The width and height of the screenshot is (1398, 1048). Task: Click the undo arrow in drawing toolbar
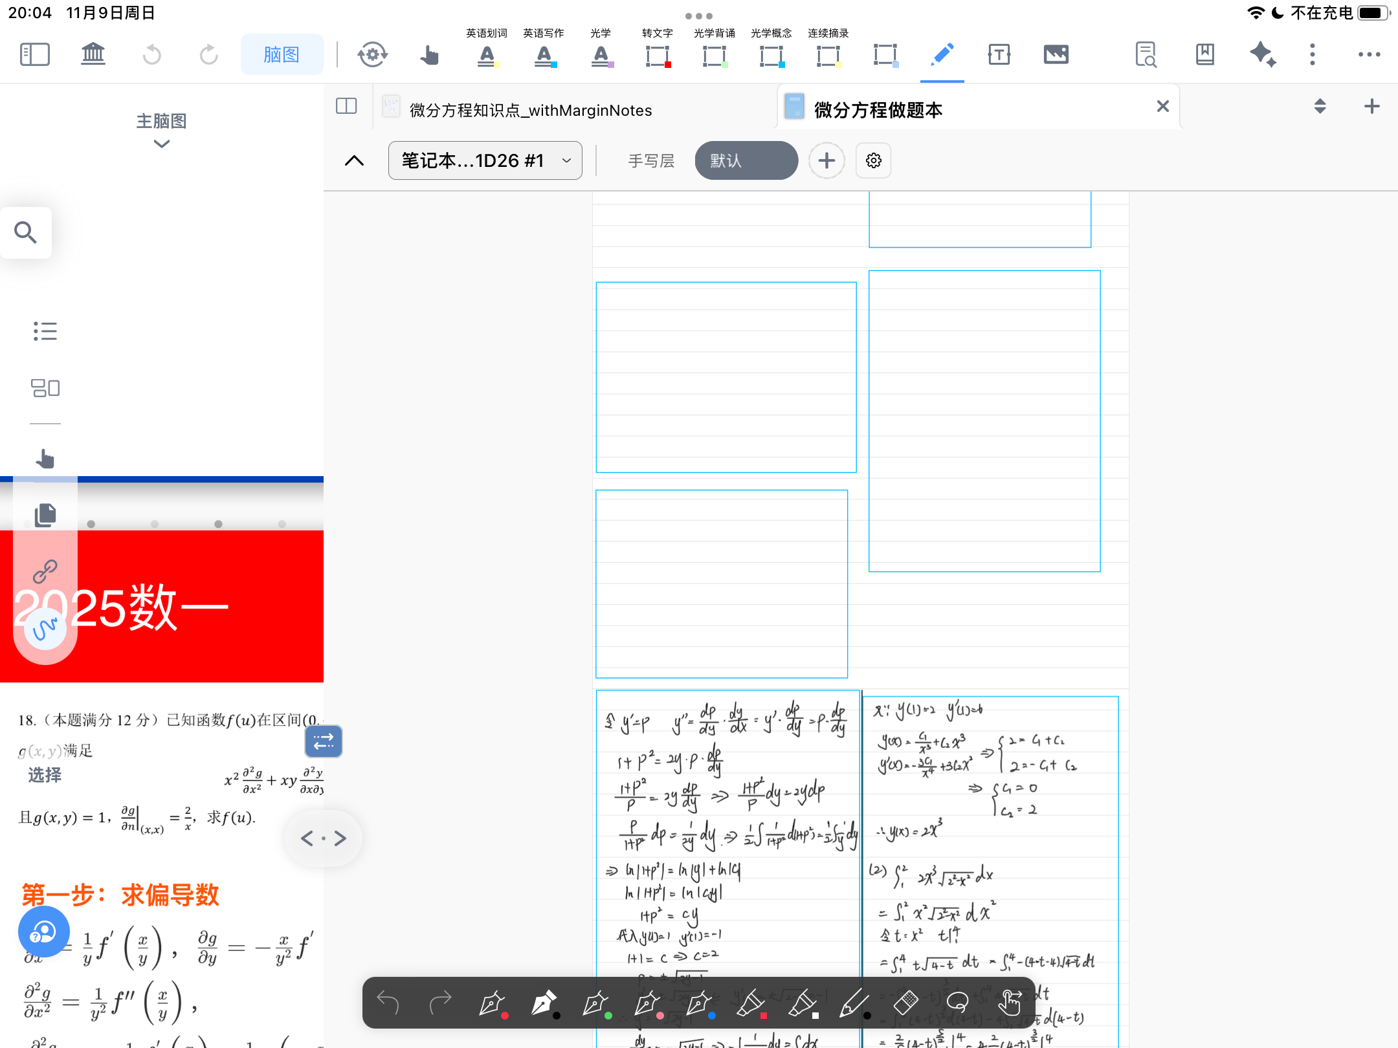[x=388, y=1003]
